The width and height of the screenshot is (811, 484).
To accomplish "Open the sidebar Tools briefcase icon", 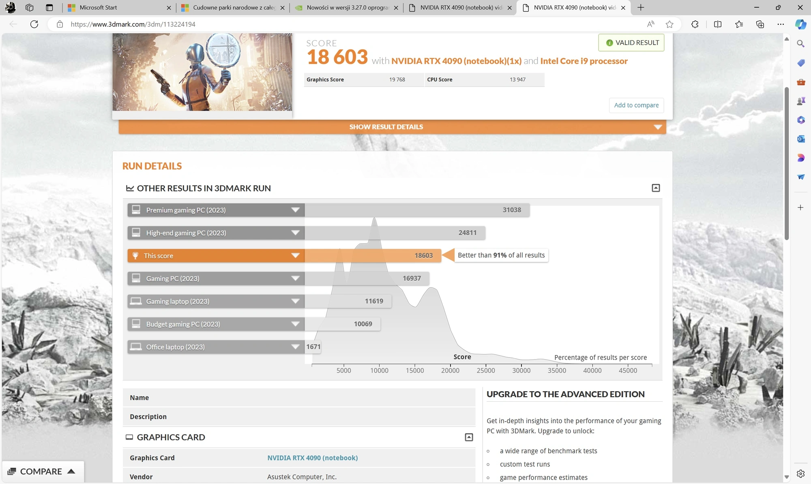I will pyautogui.click(x=800, y=82).
